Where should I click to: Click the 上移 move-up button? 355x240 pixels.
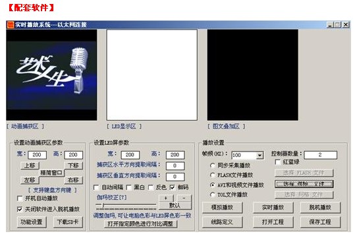click(30, 165)
